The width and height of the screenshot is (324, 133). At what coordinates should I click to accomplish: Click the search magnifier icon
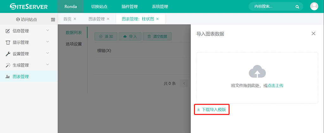[297, 7]
